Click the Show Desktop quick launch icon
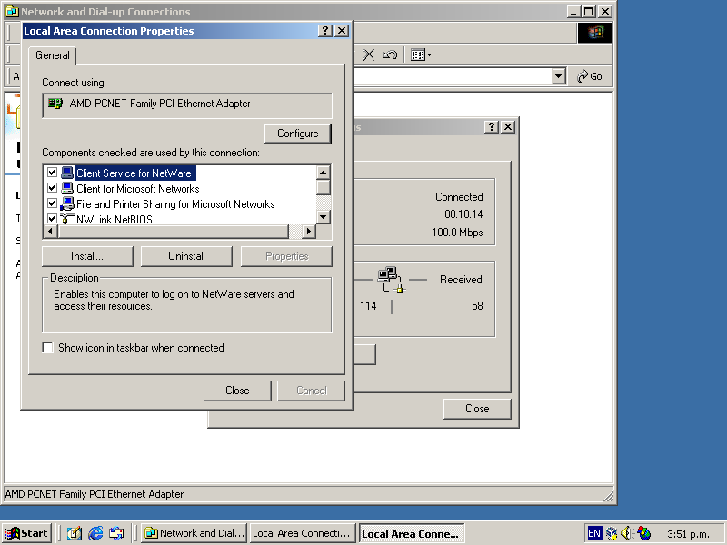The width and height of the screenshot is (727, 545). pyautogui.click(x=75, y=533)
